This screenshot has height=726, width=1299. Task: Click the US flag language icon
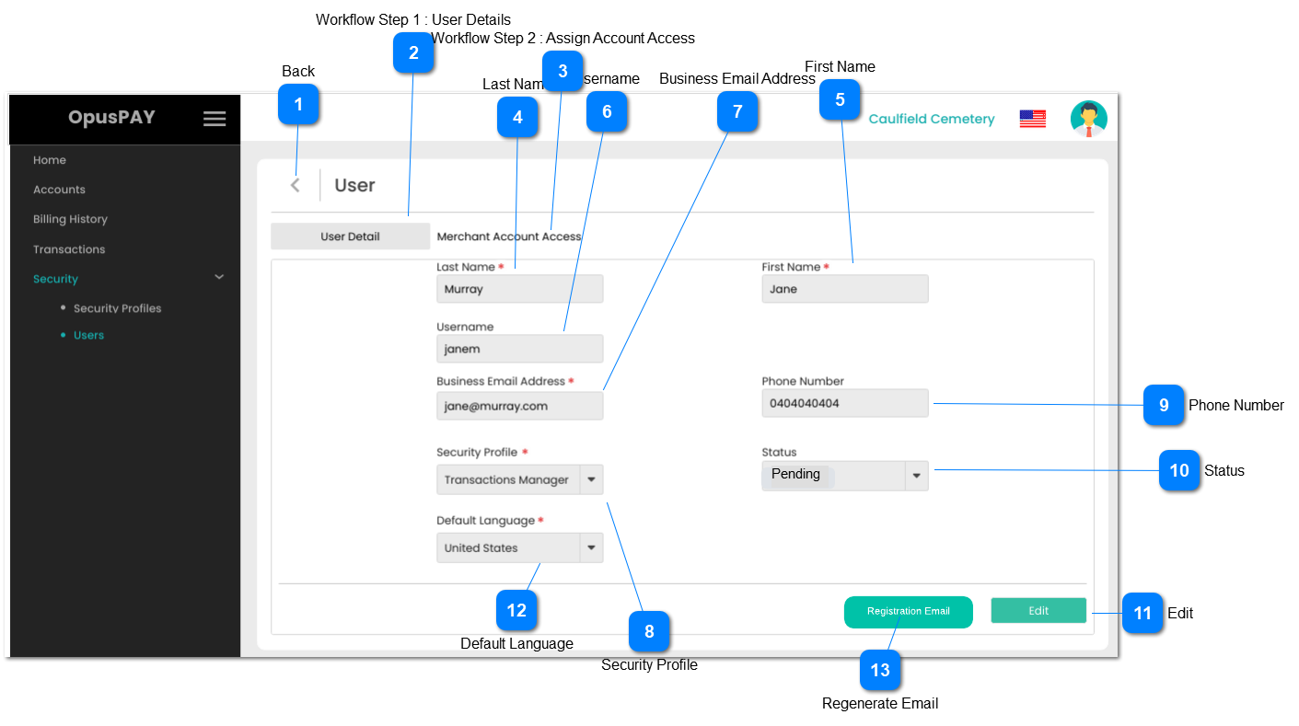pyautogui.click(x=1032, y=118)
